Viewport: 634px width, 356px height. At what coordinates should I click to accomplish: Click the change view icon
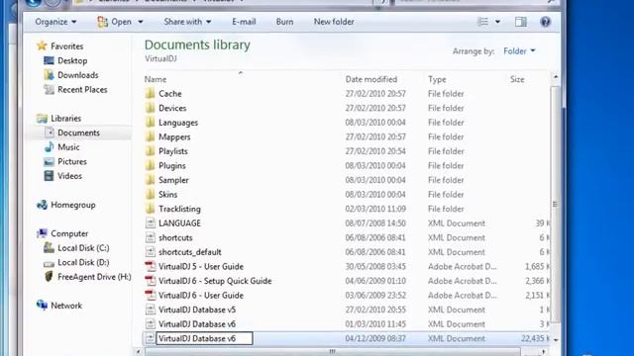click(482, 22)
